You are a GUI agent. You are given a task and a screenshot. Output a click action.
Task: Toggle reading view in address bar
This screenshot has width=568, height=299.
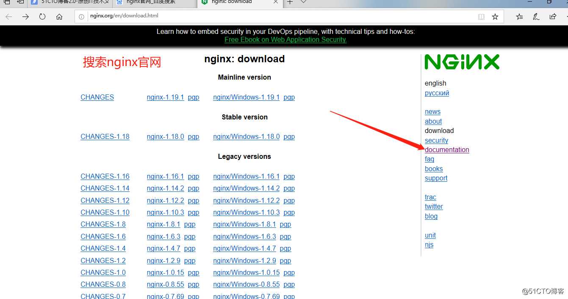tap(481, 17)
